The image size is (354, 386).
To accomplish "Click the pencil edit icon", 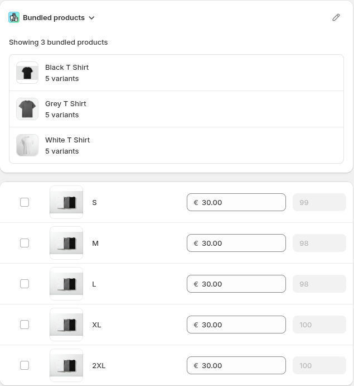I will point(336,17).
